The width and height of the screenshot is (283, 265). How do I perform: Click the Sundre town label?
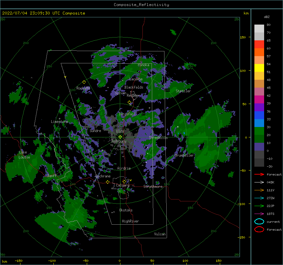(x=95, y=130)
